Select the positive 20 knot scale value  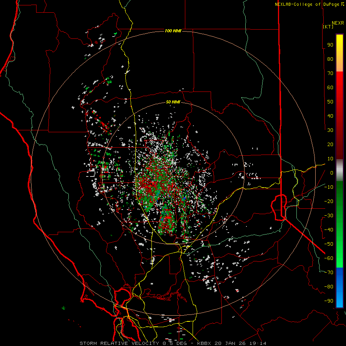tap(330, 144)
